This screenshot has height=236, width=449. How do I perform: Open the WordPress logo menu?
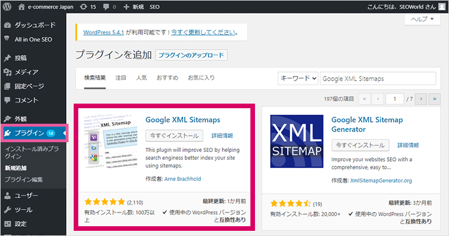tap(7, 6)
